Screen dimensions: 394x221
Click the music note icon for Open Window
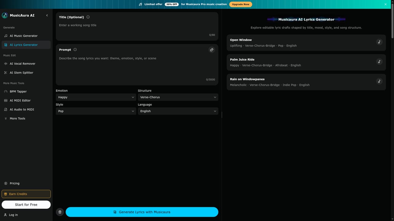(x=379, y=42)
